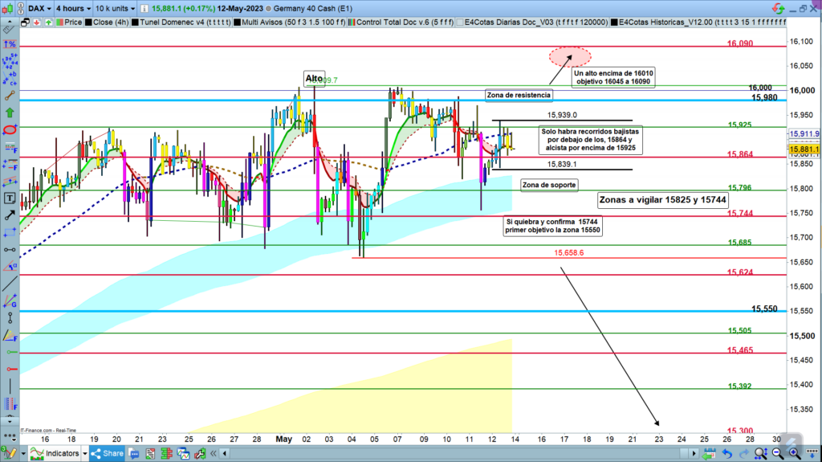The height and width of the screenshot is (462, 822).
Task: Select the green up arrow drawing tool
Action: pyautogui.click(x=9, y=112)
